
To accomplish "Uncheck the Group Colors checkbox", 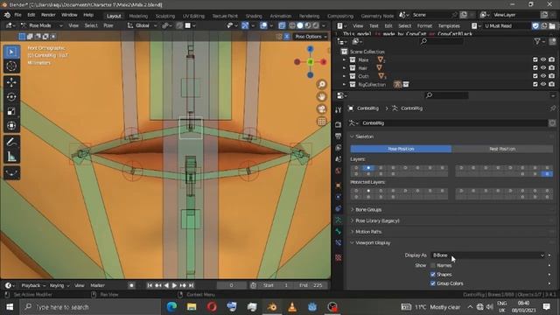I will point(433,283).
